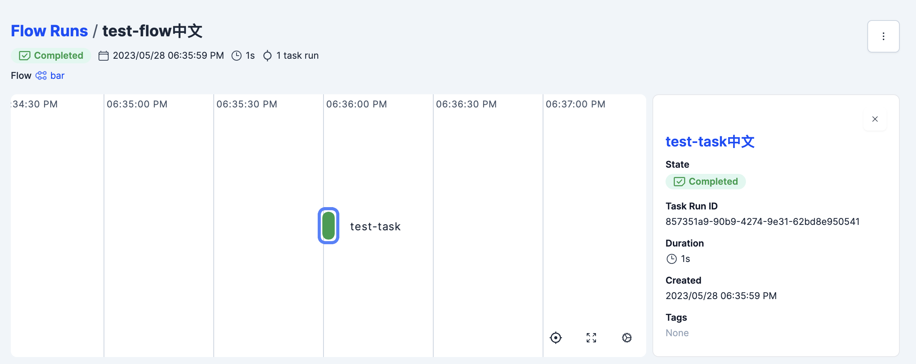
Task: Click the flow graph icon beside bar
Action: (x=40, y=75)
